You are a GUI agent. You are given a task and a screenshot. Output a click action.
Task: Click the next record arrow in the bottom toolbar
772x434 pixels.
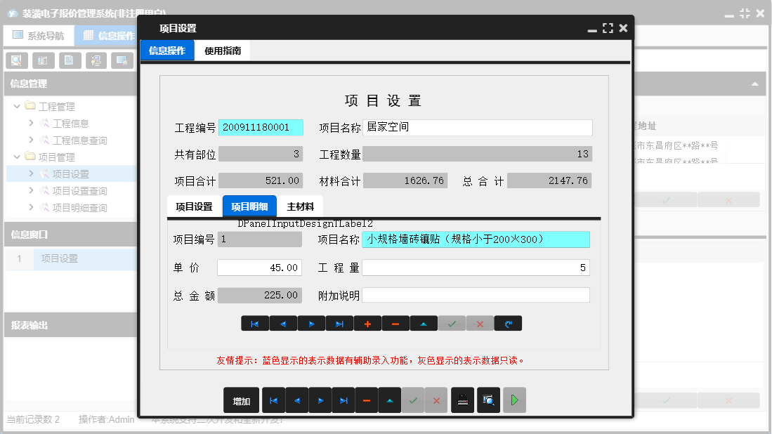[x=320, y=400]
